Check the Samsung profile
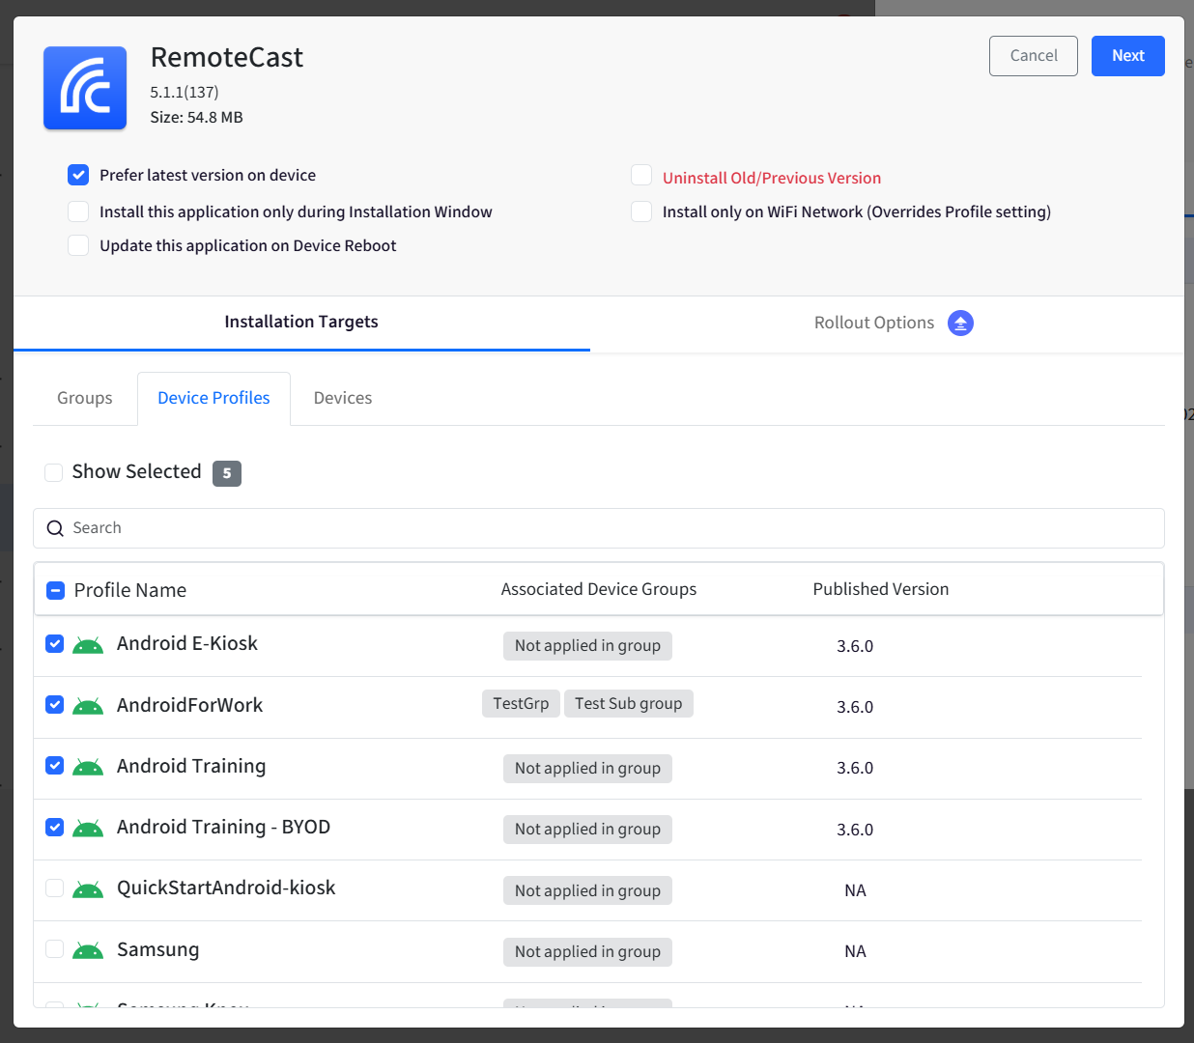This screenshot has width=1194, height=1043. coord(55,949)
